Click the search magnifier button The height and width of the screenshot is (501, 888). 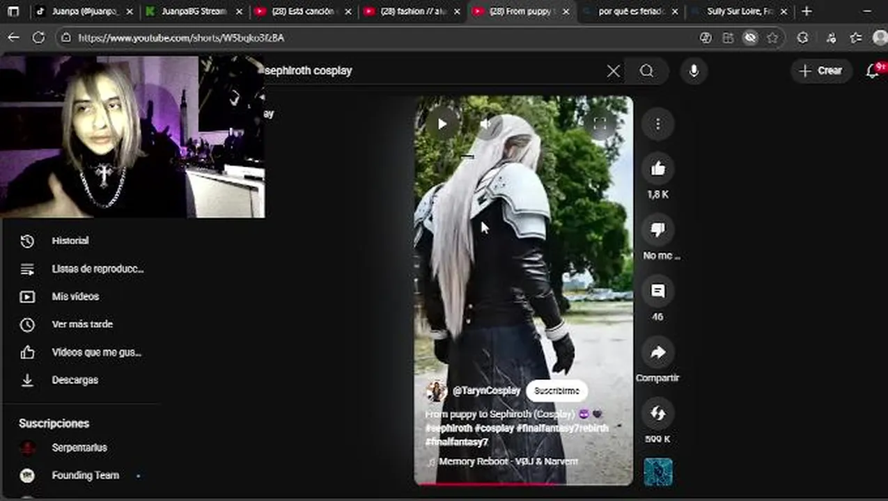[x=647, y=71]
